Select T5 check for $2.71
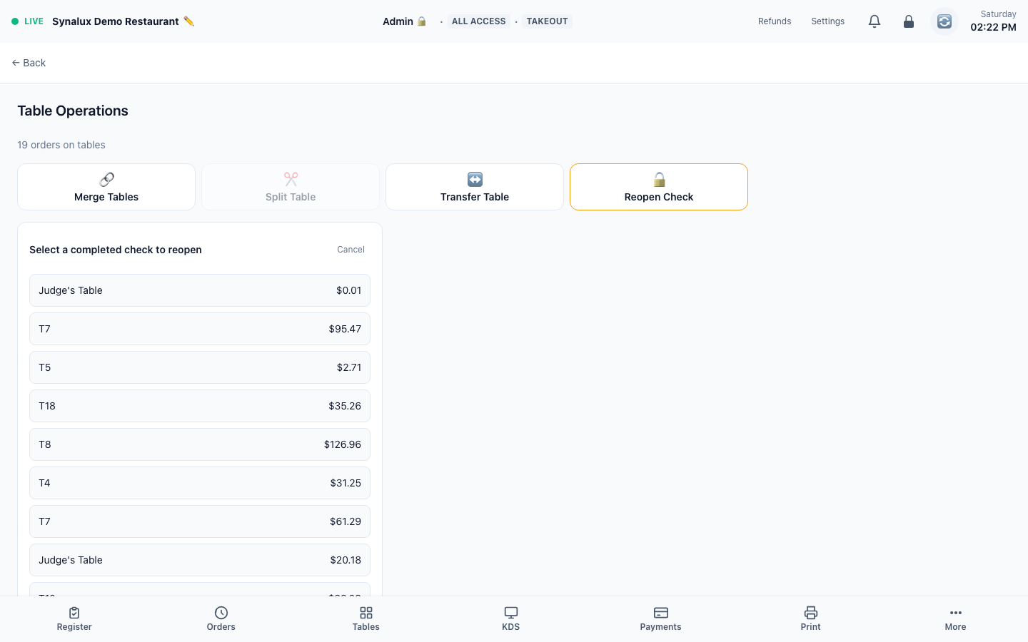The height and width of the screenshot is (642, 1028). click(200, 367)
